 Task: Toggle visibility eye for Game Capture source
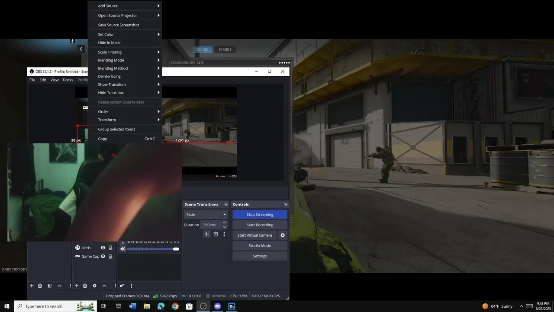[x=103, y=256]
